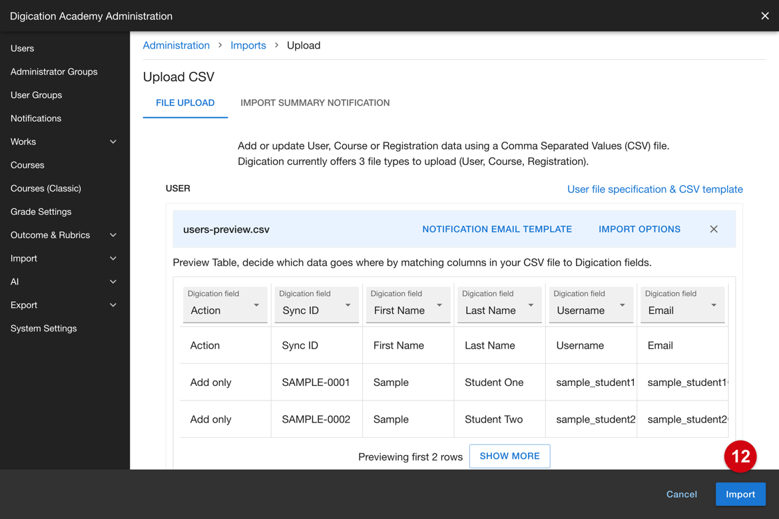This screenshot has width=779, height=519.
Task: Switch to Import Summary Notification tab
Action: [315, 103]
